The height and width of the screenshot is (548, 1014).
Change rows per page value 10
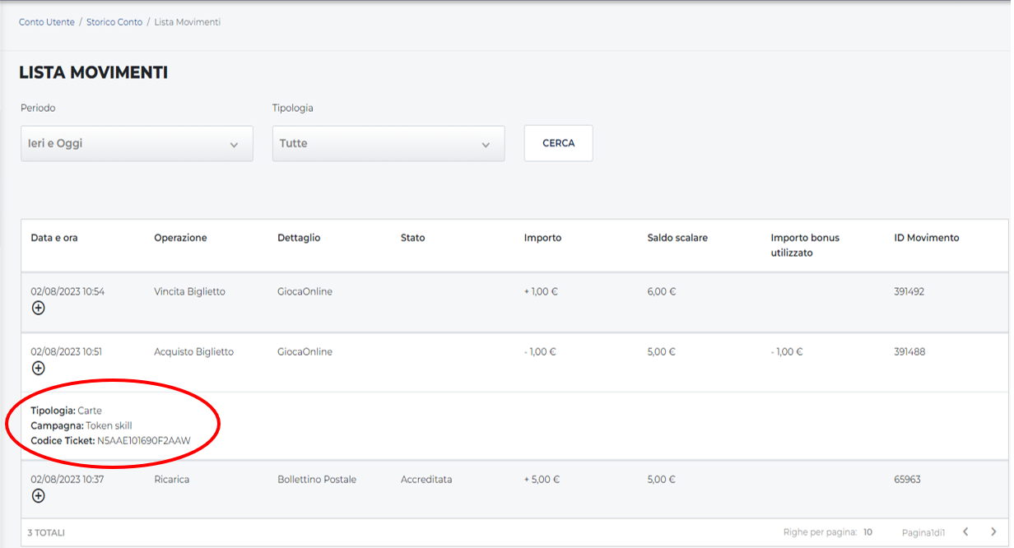pos(867,532)
